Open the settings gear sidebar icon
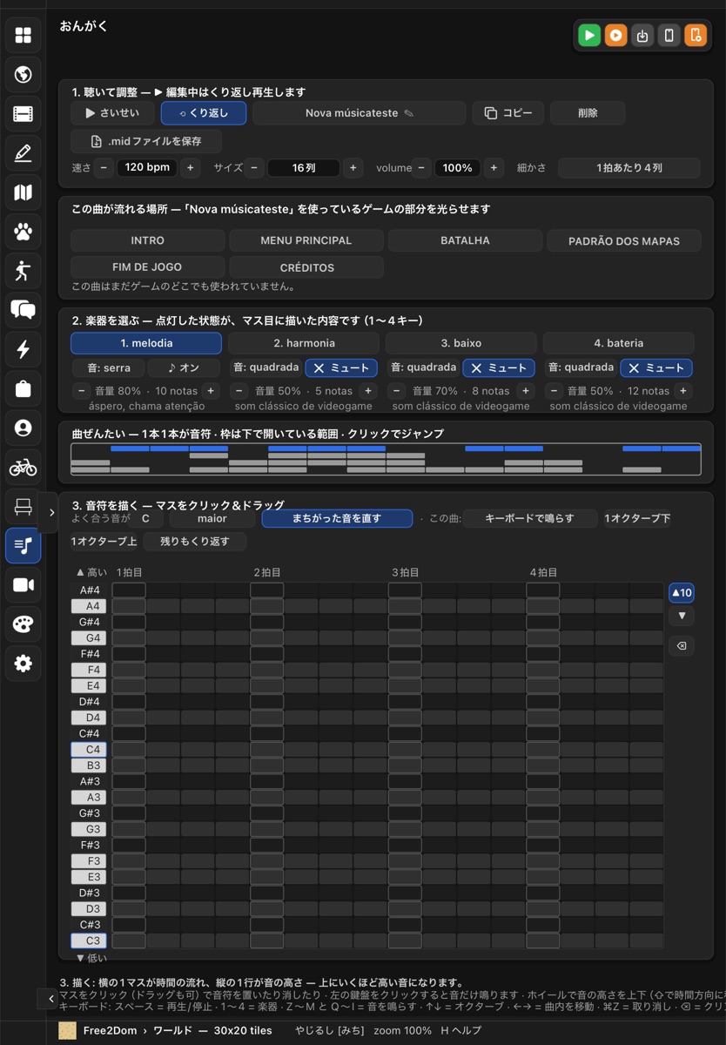726x1045 pixels. tap(24, 664)
